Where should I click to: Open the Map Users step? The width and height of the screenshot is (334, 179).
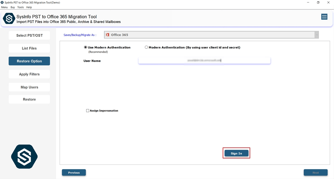point(29,87)
